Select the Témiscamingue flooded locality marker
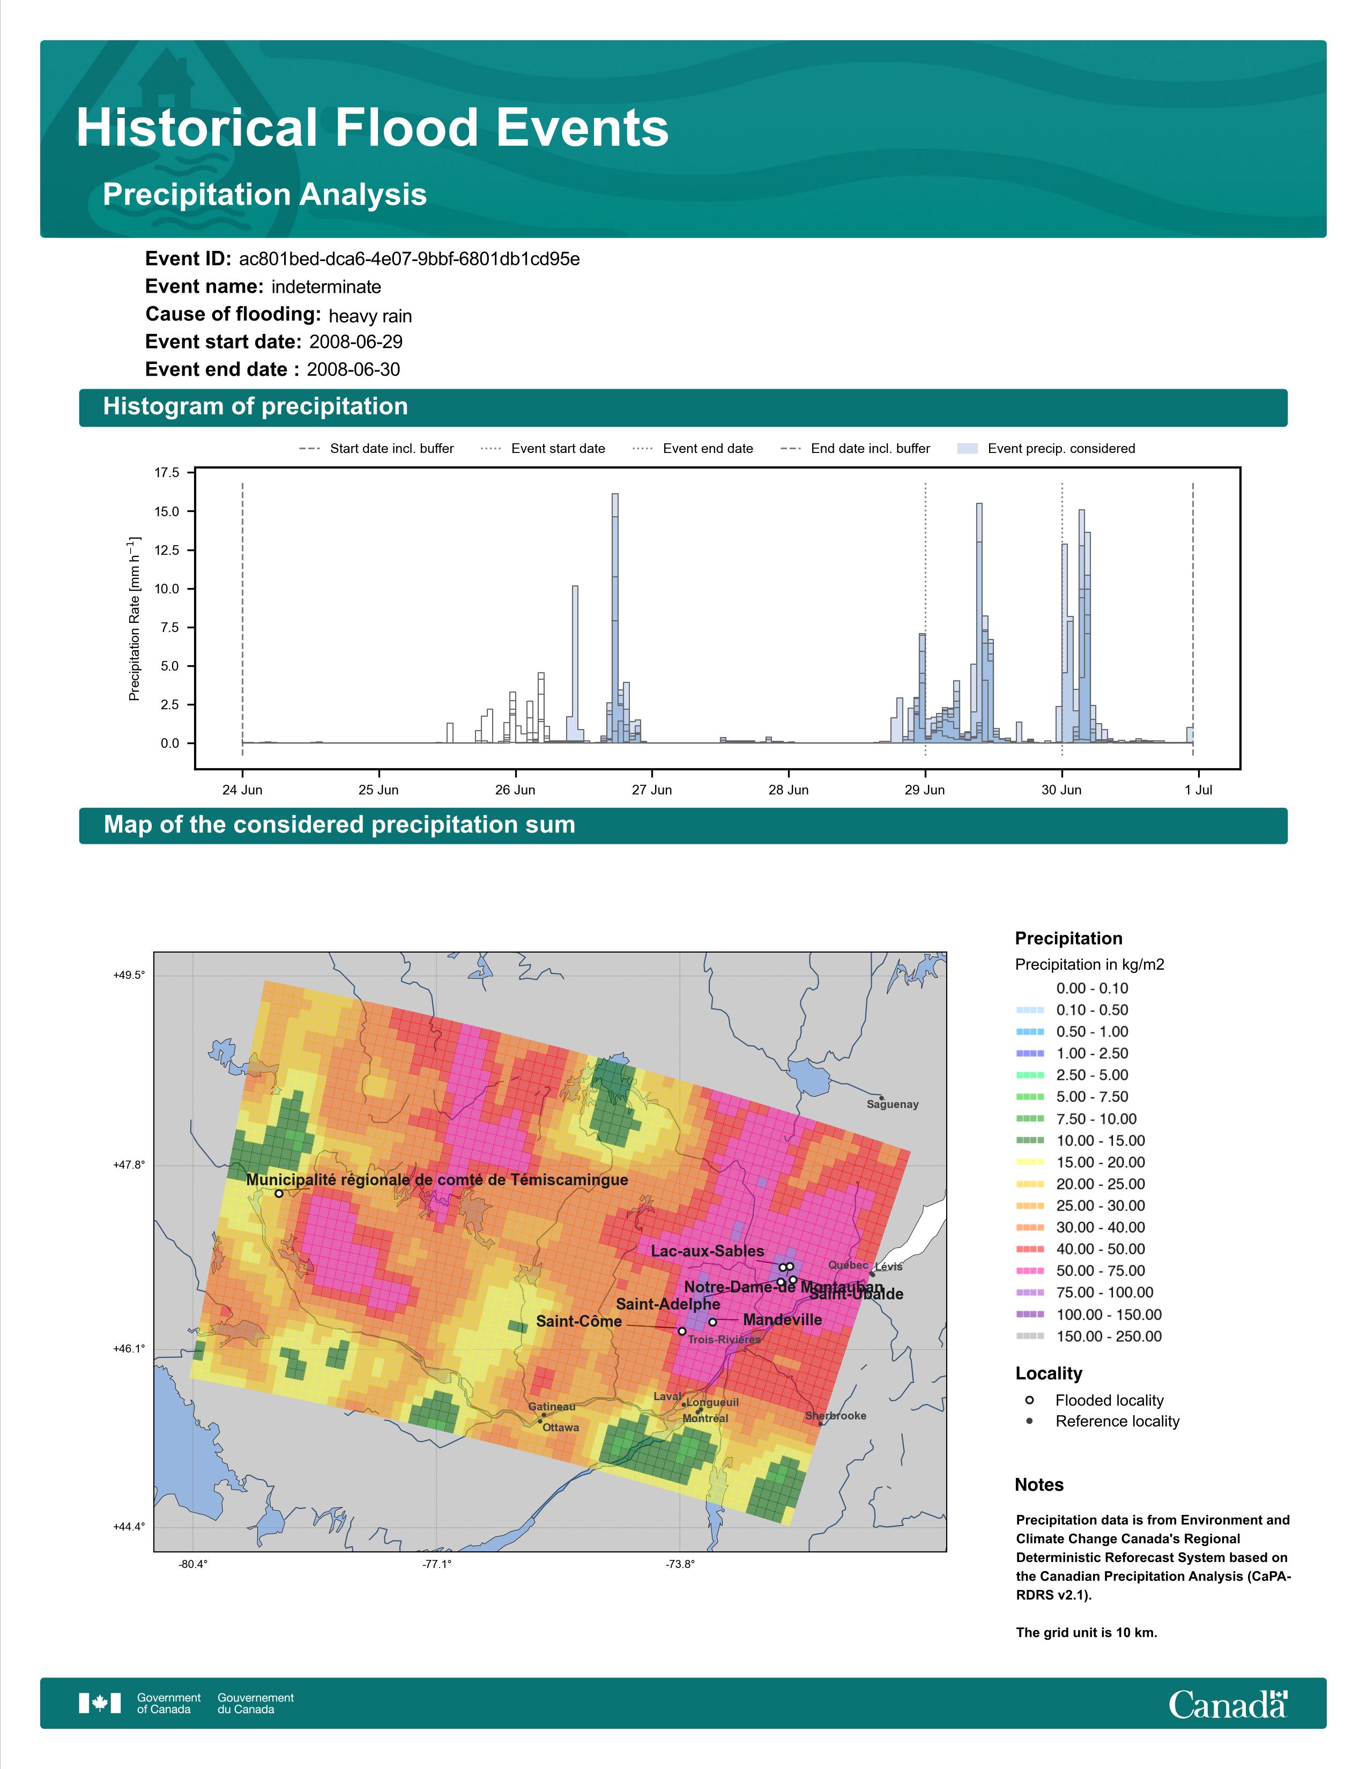1367x1769 pixels. tap(279, 1193)
